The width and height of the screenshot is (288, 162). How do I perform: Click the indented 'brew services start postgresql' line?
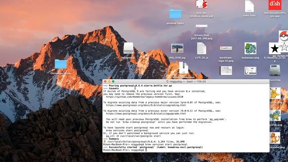pos(127,130)
